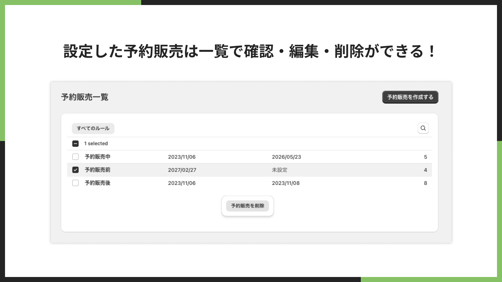The width and height of the screenshot is (502, 282).
Task: Click the 予約販売を削除 button
Action: 248,206
